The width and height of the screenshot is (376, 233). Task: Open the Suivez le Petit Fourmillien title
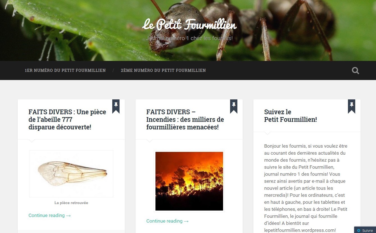290,116
